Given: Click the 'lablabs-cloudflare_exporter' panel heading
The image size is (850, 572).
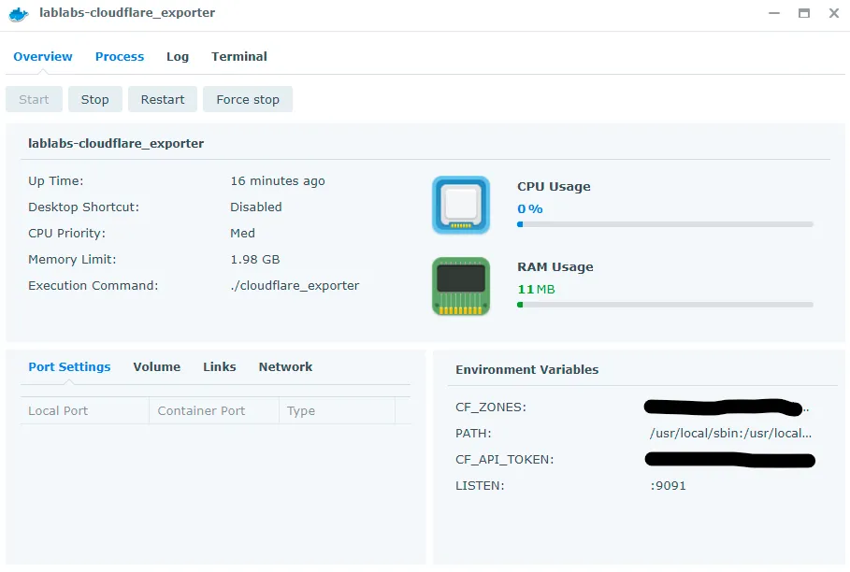Looking at the screenshot, I should 116,144.
